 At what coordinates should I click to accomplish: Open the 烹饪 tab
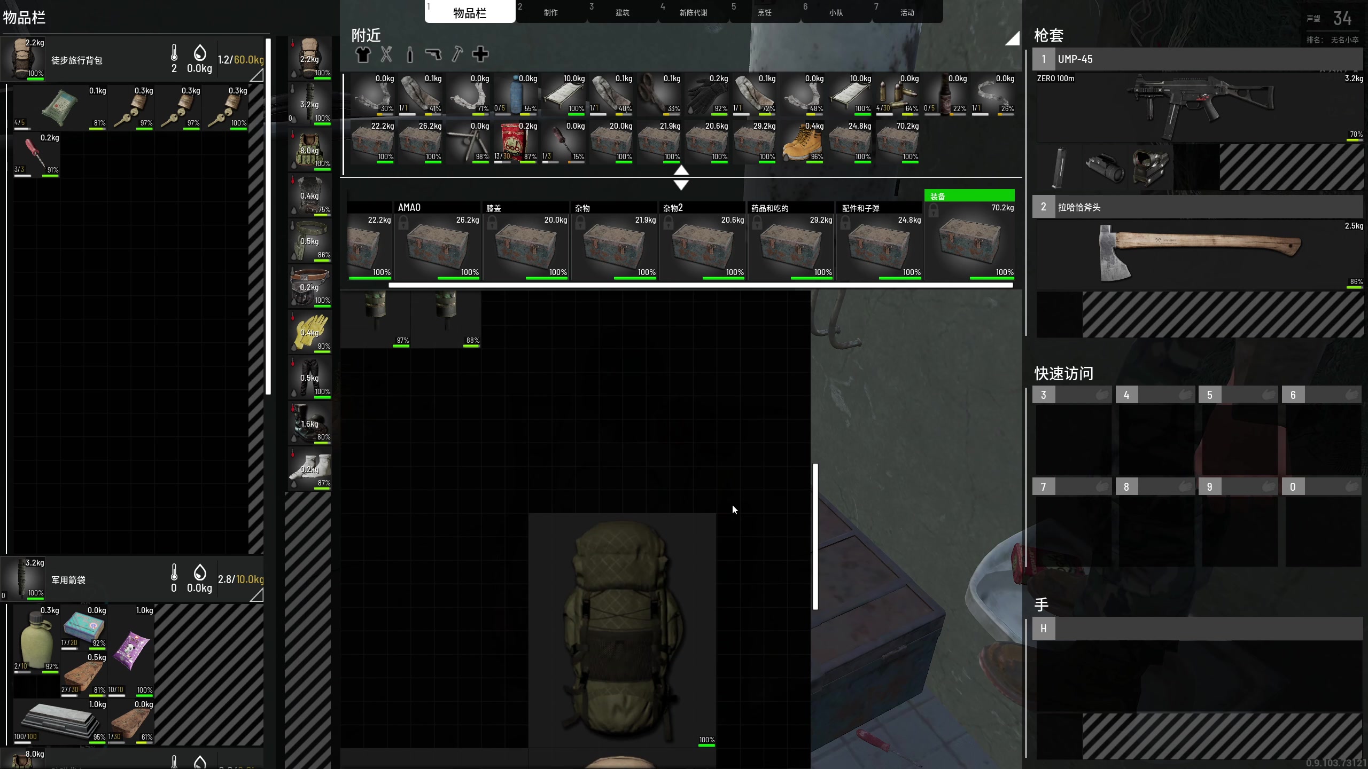[764, 12]
